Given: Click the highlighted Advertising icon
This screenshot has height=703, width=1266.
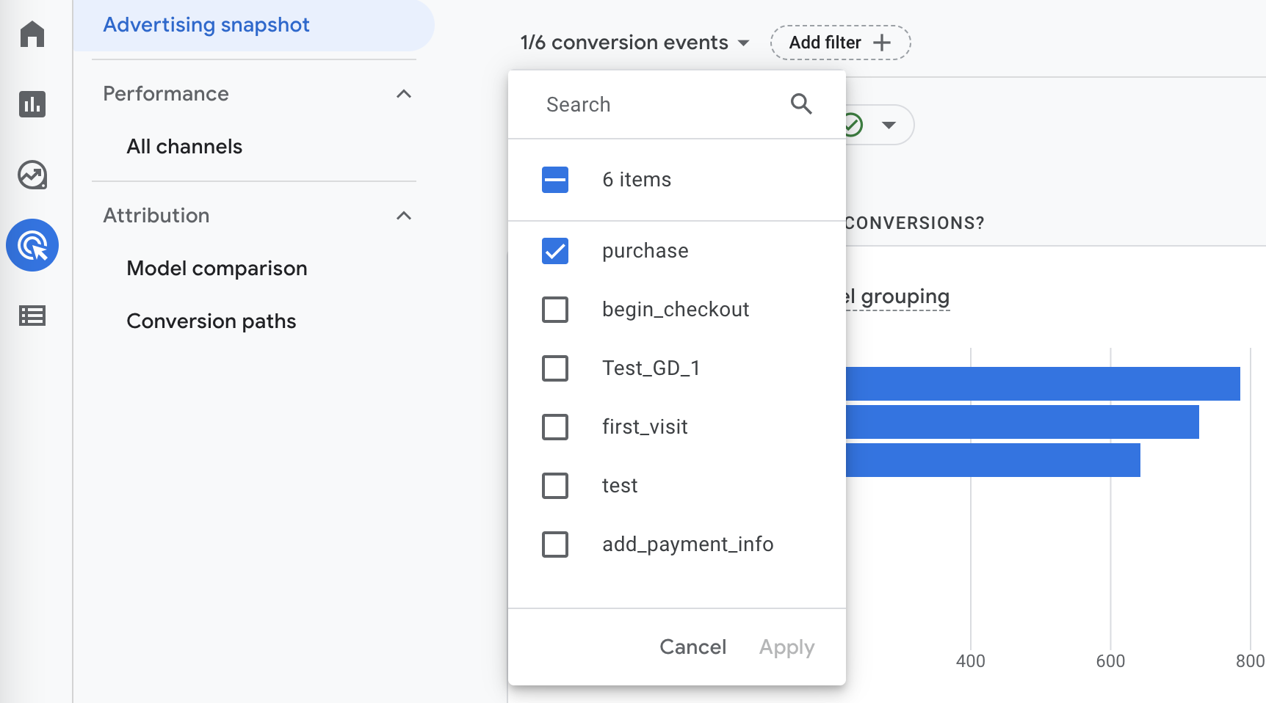Looking at the screenshot, I should pyautogui.click(x=32, y=245).
